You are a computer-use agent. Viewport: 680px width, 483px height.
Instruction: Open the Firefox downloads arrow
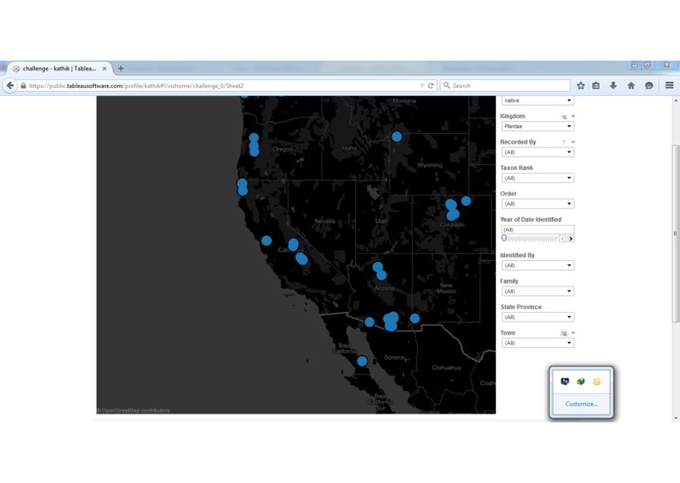pos(612,86)
